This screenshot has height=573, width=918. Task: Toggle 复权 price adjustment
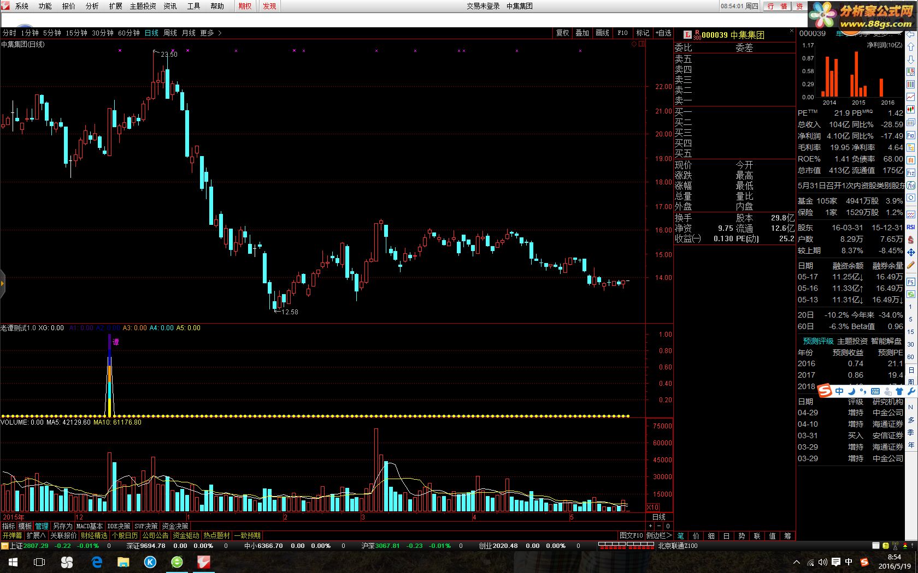tap(563, 33)
